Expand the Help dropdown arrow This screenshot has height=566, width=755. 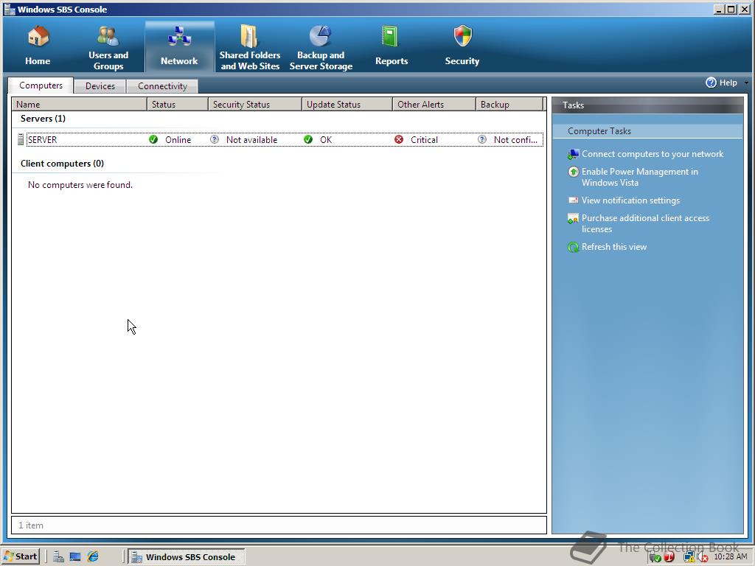coord(746,83)
